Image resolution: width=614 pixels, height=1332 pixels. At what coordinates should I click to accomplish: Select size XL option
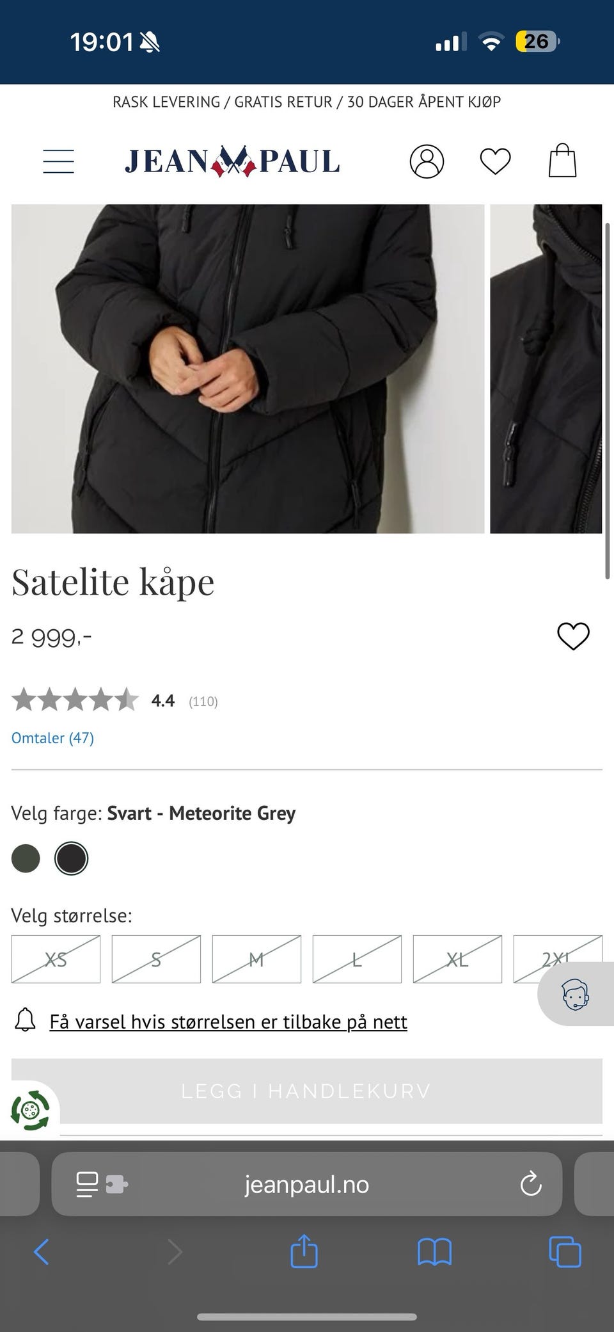point(457,959)
